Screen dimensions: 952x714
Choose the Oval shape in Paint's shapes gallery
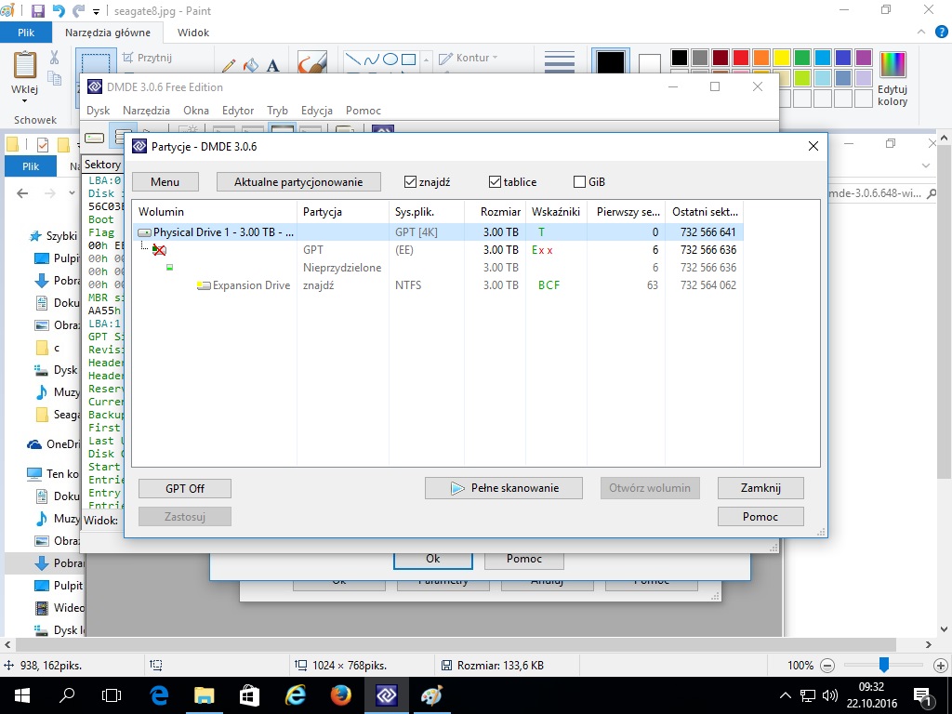pos(390,59)
